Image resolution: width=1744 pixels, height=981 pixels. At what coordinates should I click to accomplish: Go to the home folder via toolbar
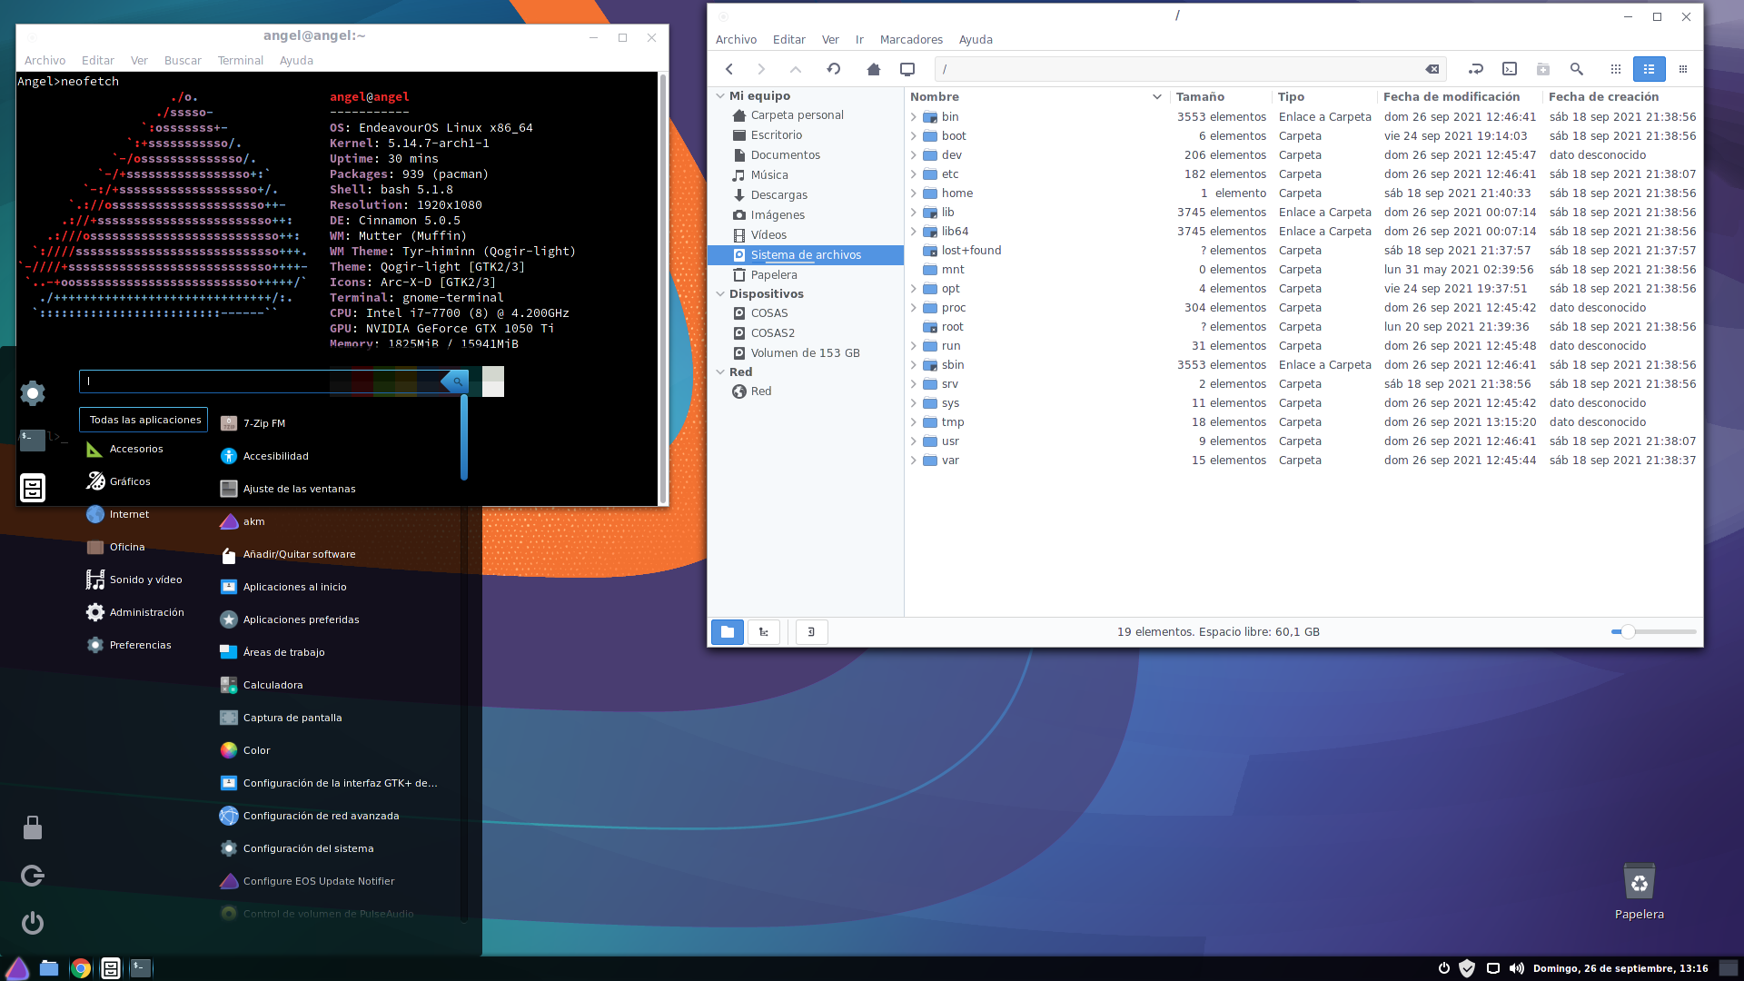point(874,69)
